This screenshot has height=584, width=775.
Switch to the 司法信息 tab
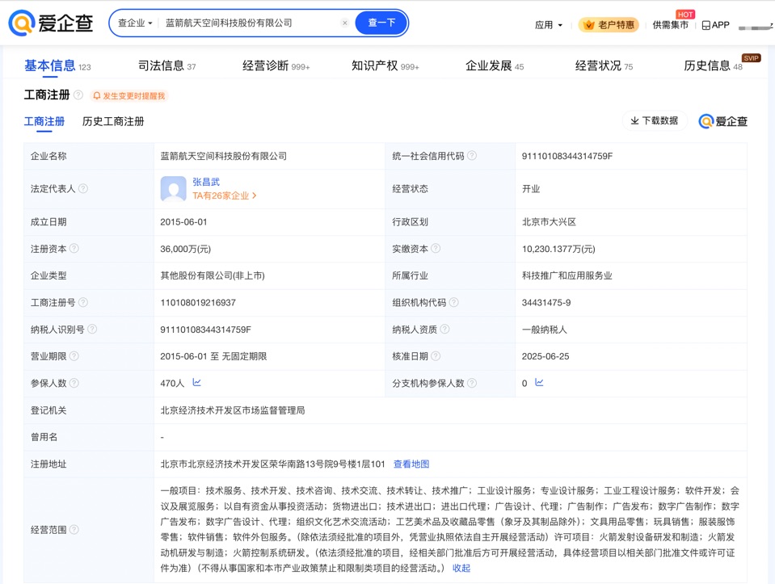(x=162, y=65)
